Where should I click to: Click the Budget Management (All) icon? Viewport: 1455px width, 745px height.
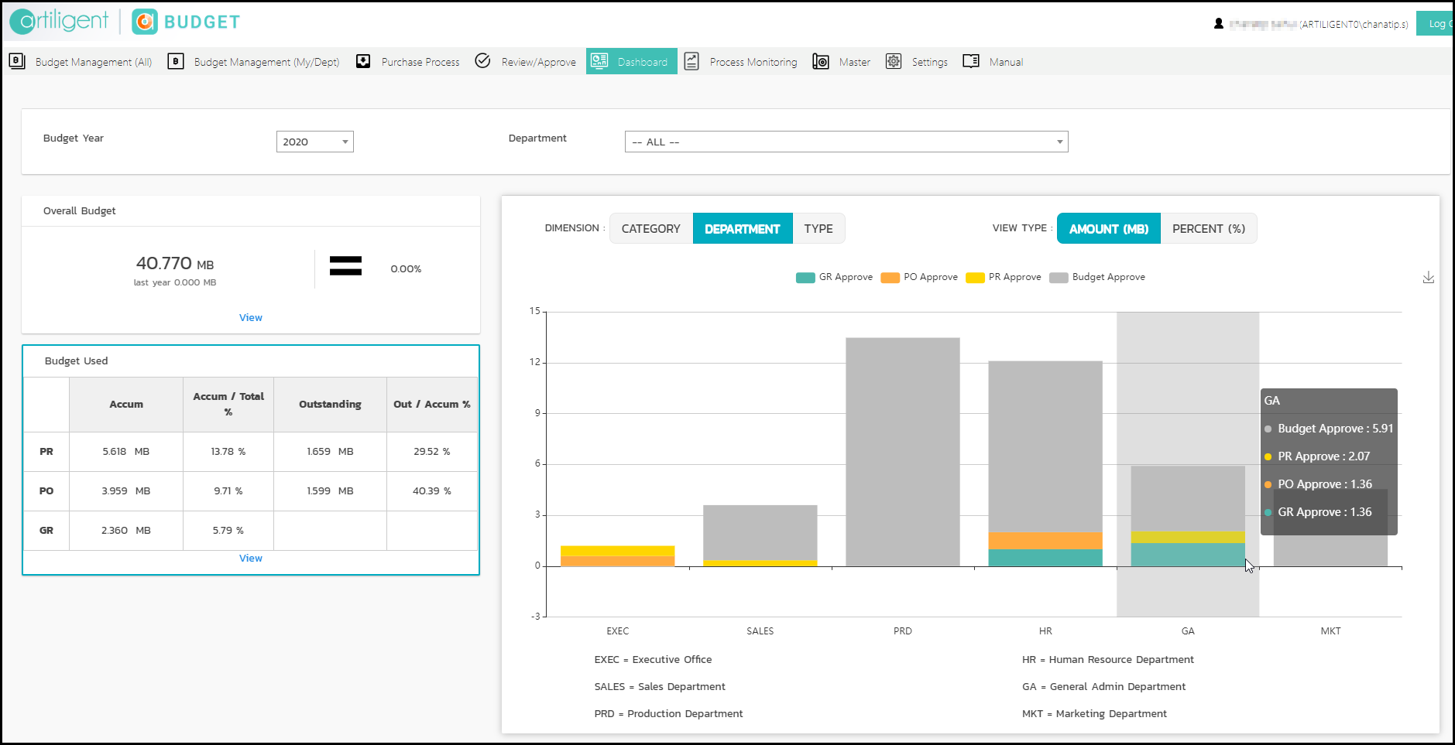17,61
